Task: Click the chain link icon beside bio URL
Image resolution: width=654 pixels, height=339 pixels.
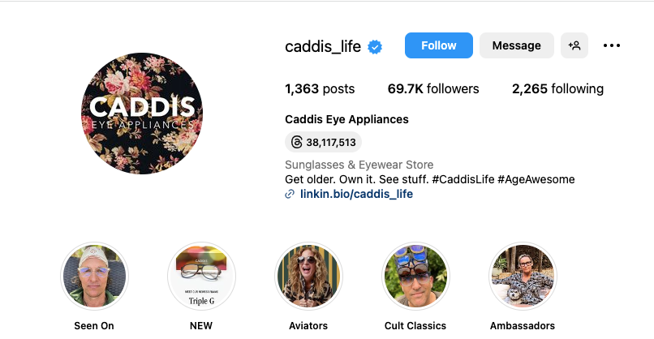Action: pyautogui.click(x=290, y=194)
